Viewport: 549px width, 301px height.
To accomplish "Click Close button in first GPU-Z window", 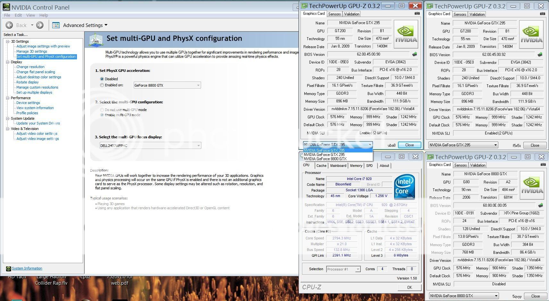I will pos(410,145).
